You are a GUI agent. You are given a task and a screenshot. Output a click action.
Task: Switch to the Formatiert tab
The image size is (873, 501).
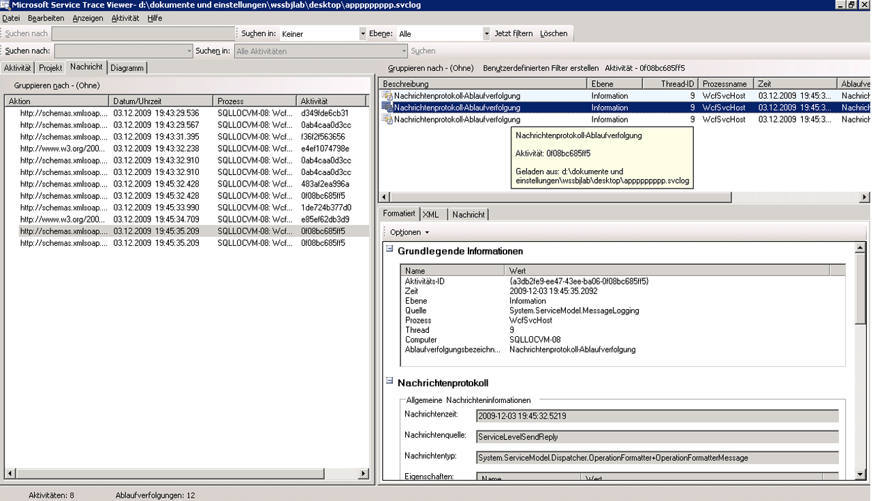point(399,214)
